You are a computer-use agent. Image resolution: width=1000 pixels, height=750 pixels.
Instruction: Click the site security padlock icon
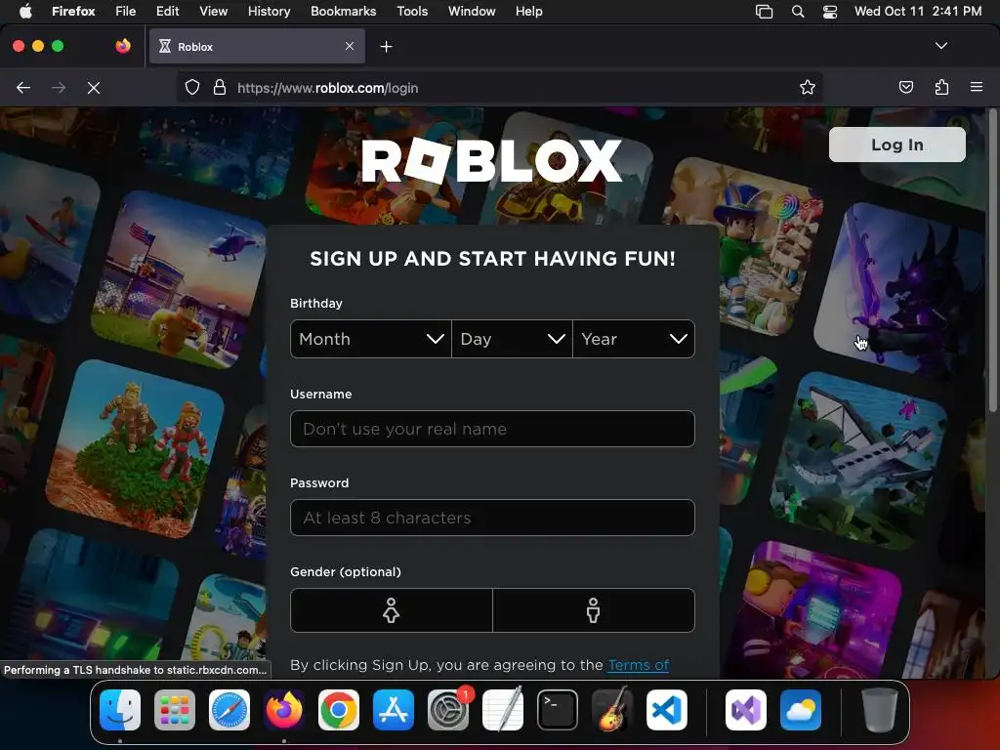tap(220, 87)
